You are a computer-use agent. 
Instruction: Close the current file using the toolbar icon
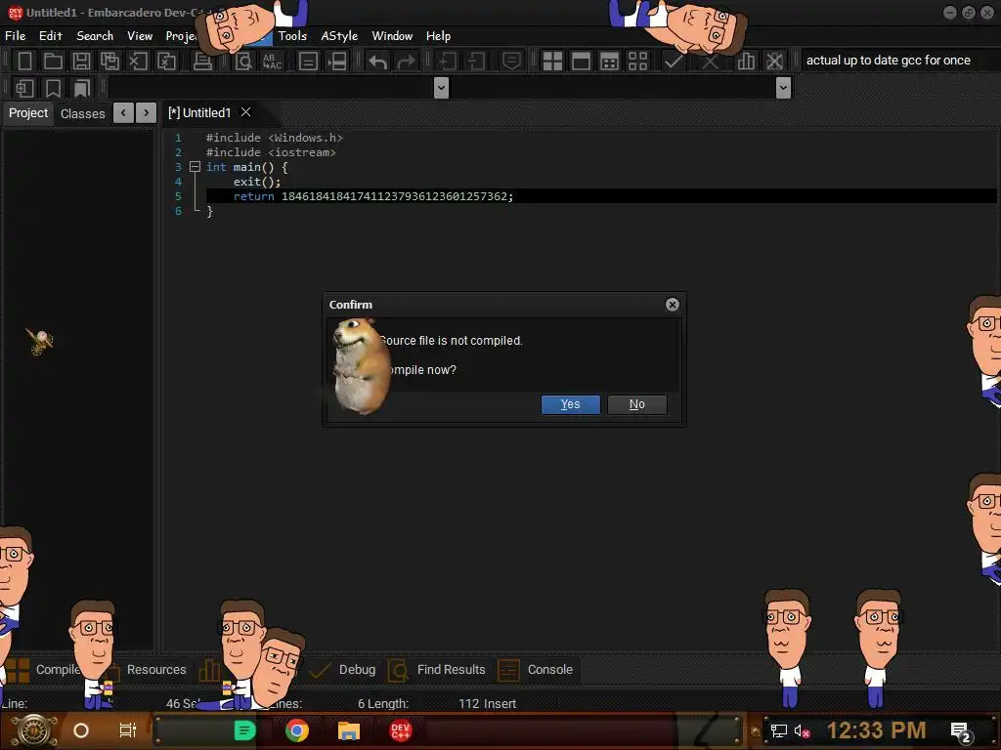coord(138,62)
